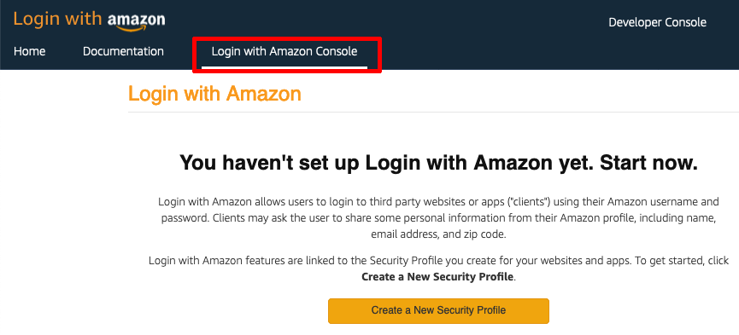This screenshot has width=739, height=335.
Task: Click the Amazon smile arrow in logo
Action: tap(136, 29)
